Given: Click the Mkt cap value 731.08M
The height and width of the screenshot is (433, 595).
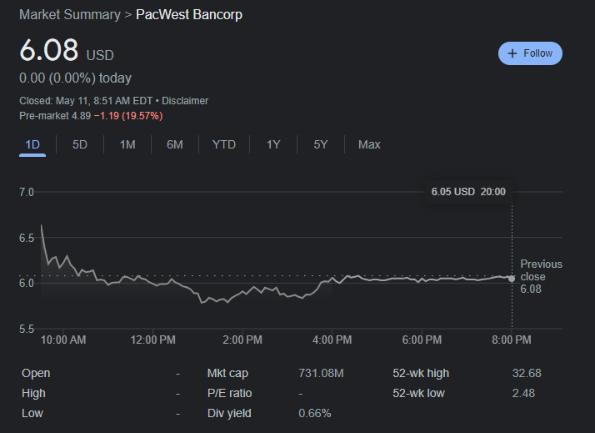Looking at the screenshot, I should [x=321, y=373].
